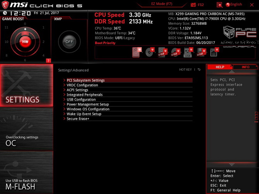259x194 pixels.
Task: Click the bottom grip handle of help panel
Action: pyautogui.click(x=232, y=165)
